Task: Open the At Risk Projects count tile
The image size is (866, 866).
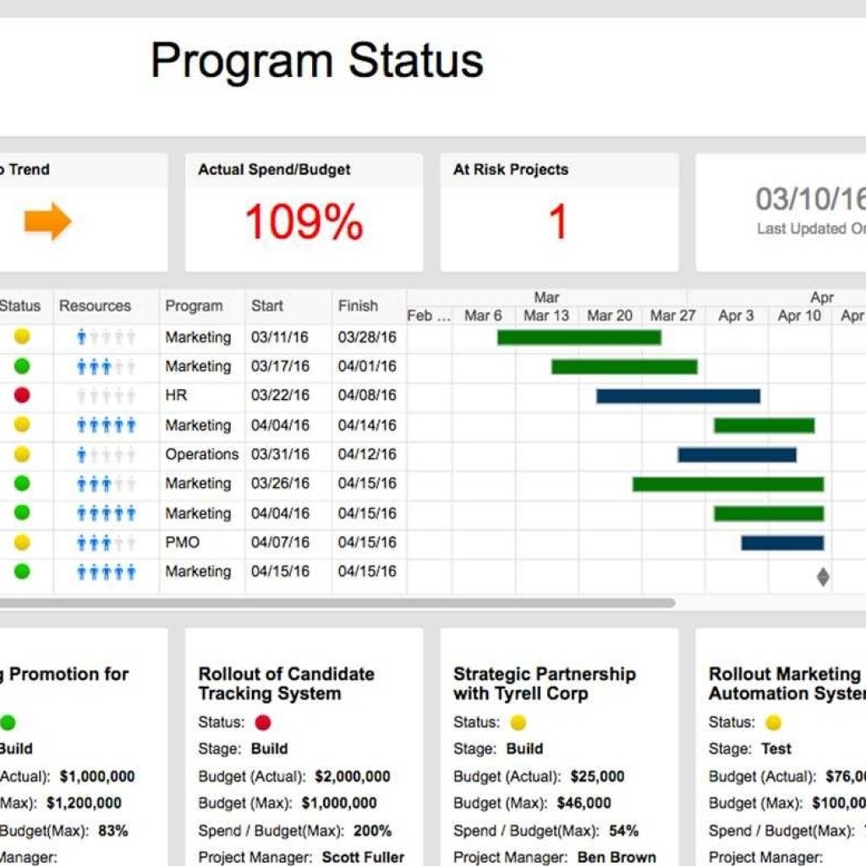Action: coord(558,222)
